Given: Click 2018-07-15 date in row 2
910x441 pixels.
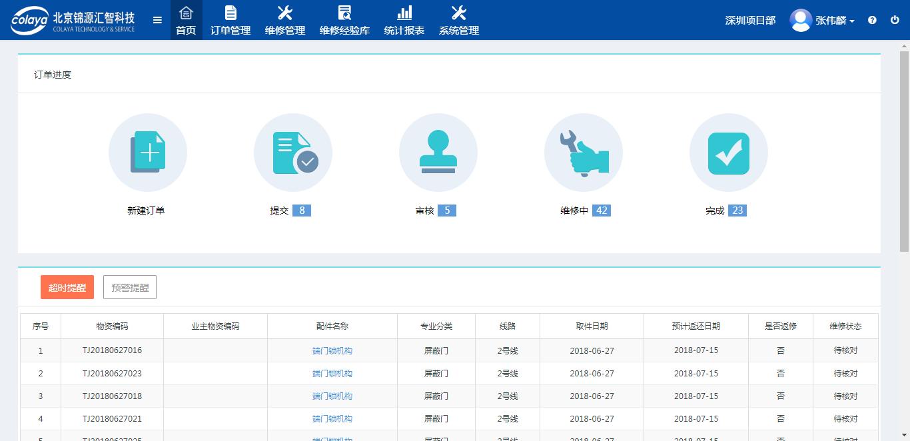Looking at the screenshot, I should [696, 374].
